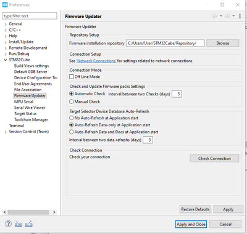Open the three-dot view menu icon
Image resolution: width=247 pixels, height=234 pixels.
(x=240, y=16)
